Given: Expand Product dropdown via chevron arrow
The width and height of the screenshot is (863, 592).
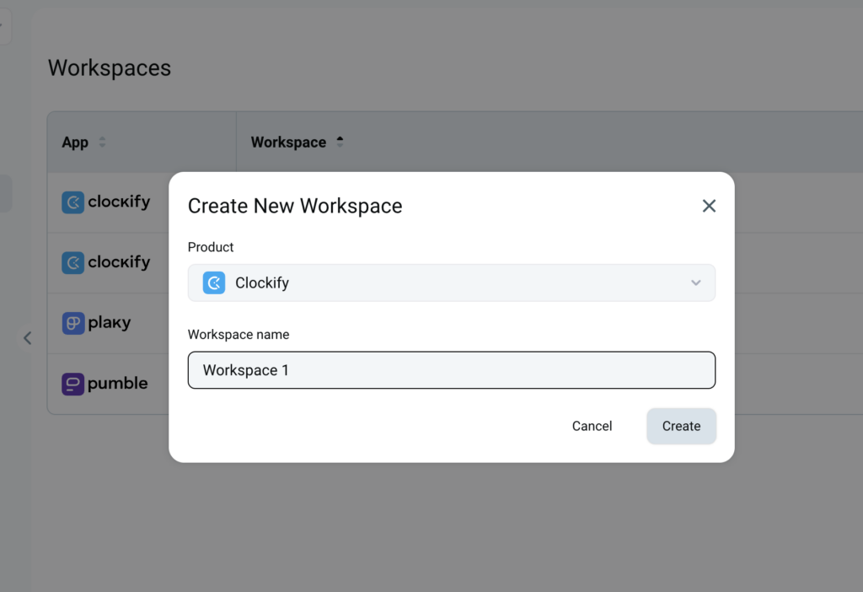Looking at the screenshot, I should [x=696, y=283].
